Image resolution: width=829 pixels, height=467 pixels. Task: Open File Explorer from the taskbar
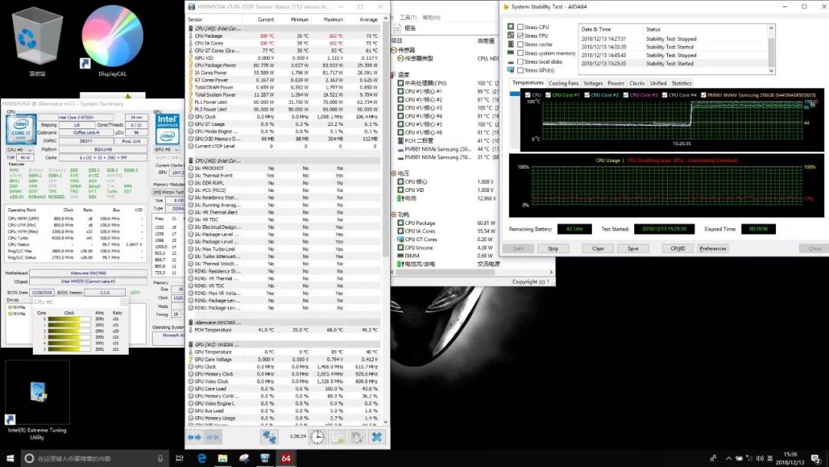click(x=223, y=458)
